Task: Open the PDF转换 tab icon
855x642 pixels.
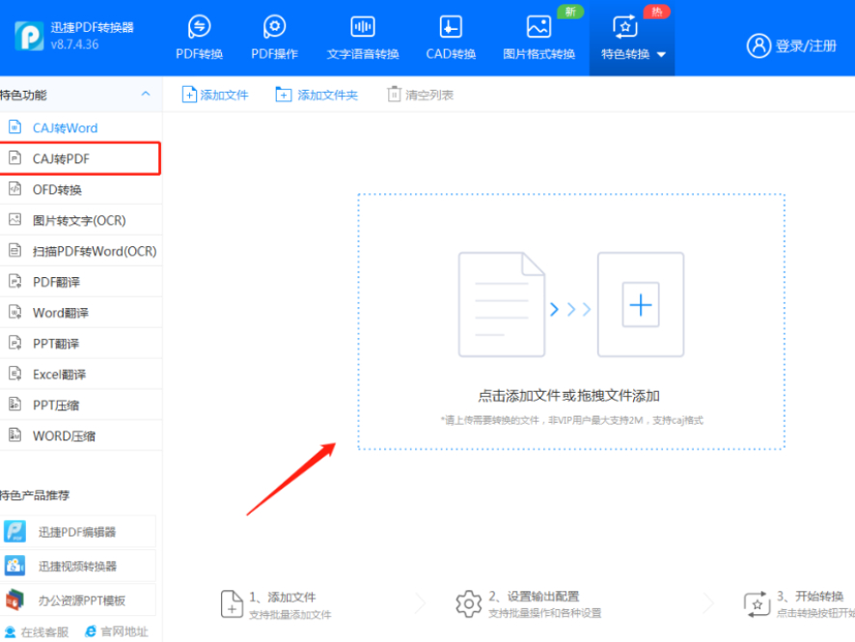Action: tap(199, 26)
